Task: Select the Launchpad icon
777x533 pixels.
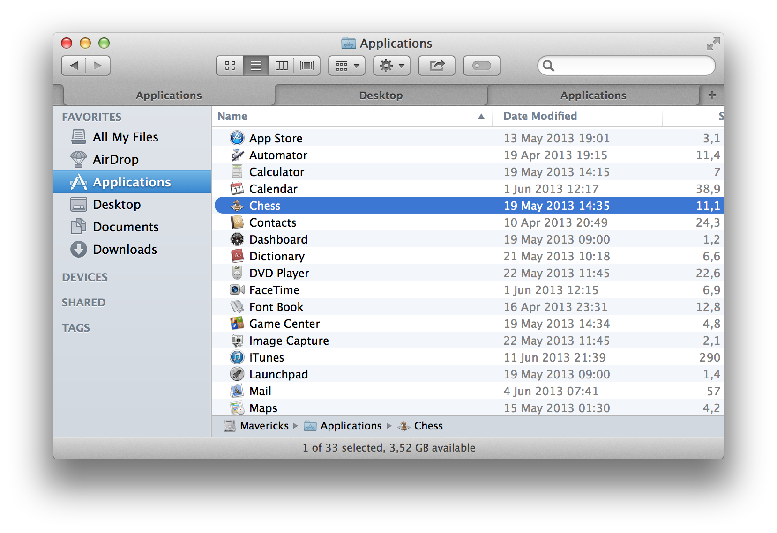Action: (x=237, y=374)
